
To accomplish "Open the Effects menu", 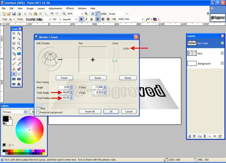I will coord(70,8).
